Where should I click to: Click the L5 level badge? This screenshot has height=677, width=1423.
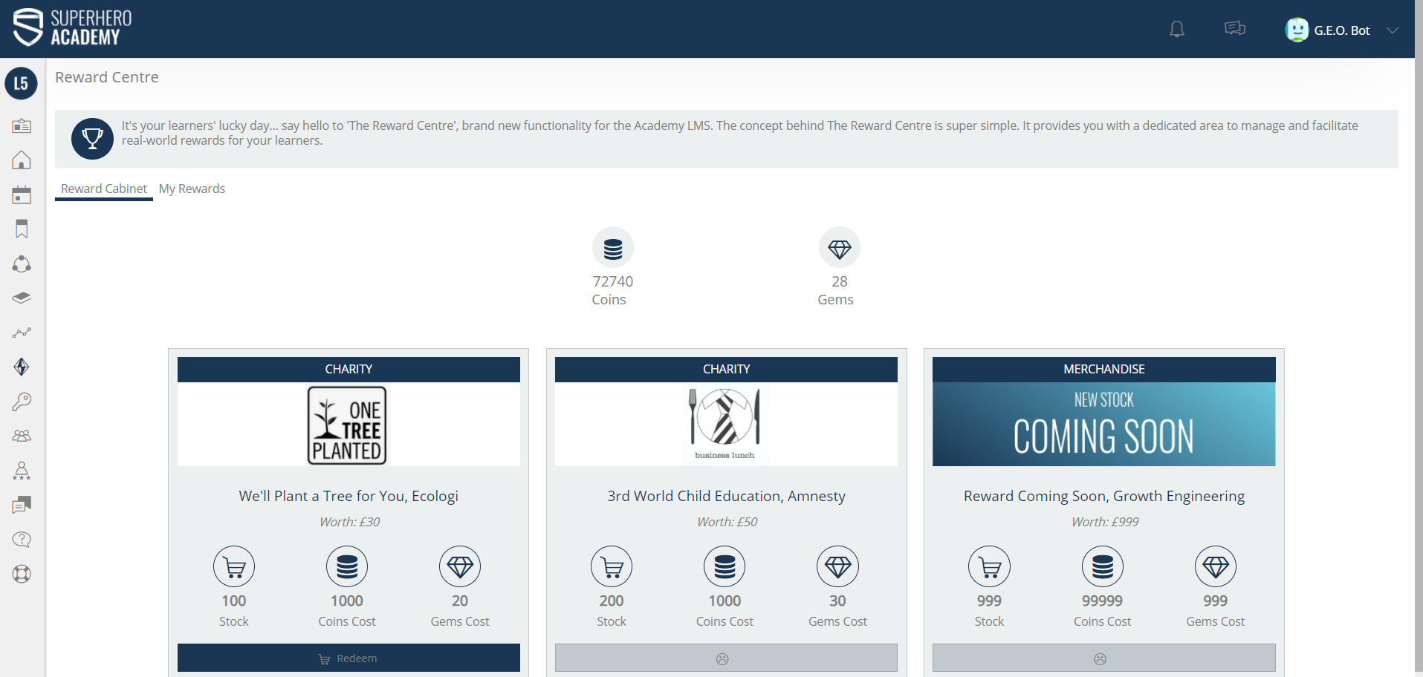[x=22, y=83]
